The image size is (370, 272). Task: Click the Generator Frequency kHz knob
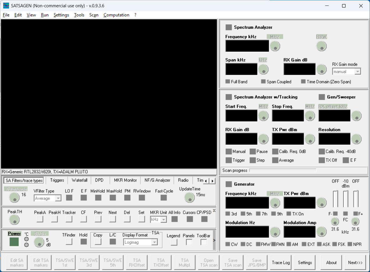coord(275,203)
